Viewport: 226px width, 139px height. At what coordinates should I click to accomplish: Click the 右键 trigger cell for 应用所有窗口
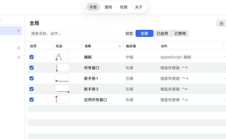[x=129, y=100]
